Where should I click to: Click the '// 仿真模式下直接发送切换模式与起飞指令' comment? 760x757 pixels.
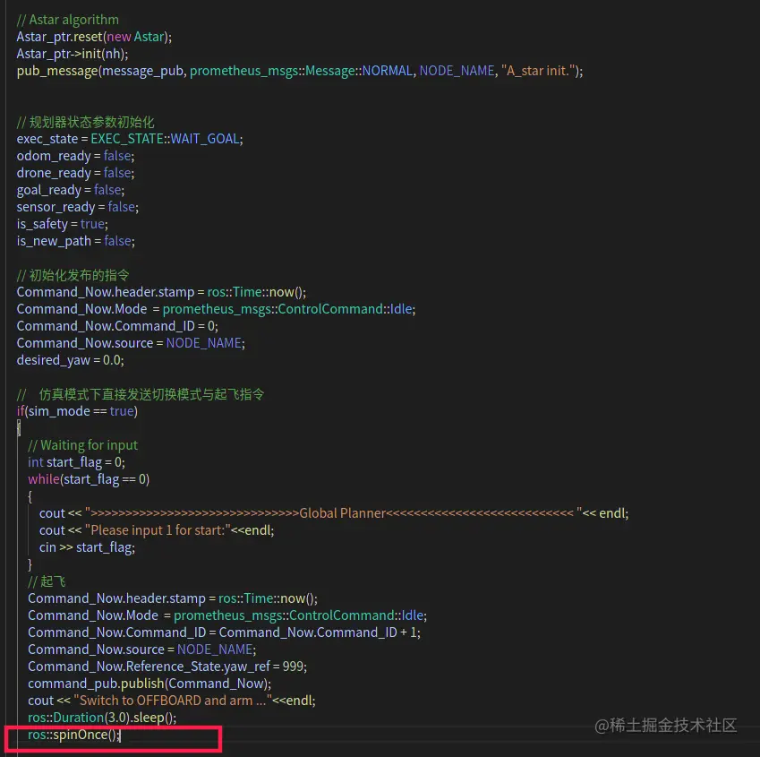pyautogui.click(x=141, y=394)
